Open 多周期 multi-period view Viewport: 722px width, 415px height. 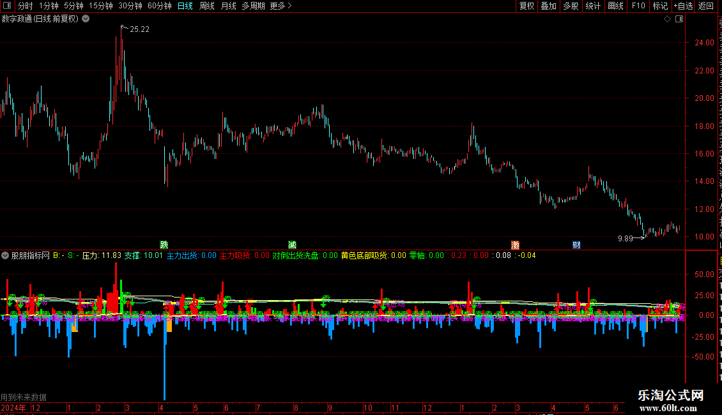(x=253, y=6)
